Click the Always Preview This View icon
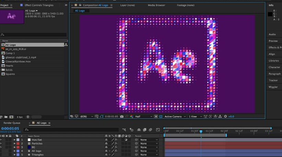Screen dimensions: 282x157 [x=72, y=117]
